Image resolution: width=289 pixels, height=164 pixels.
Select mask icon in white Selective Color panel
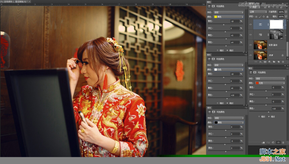coord(213,59)
